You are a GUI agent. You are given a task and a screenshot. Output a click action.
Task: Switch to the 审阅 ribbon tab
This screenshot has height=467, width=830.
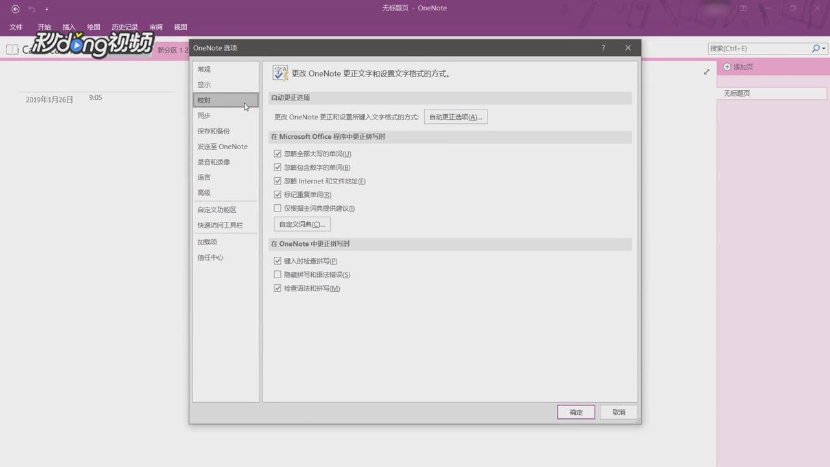[156, 27]
